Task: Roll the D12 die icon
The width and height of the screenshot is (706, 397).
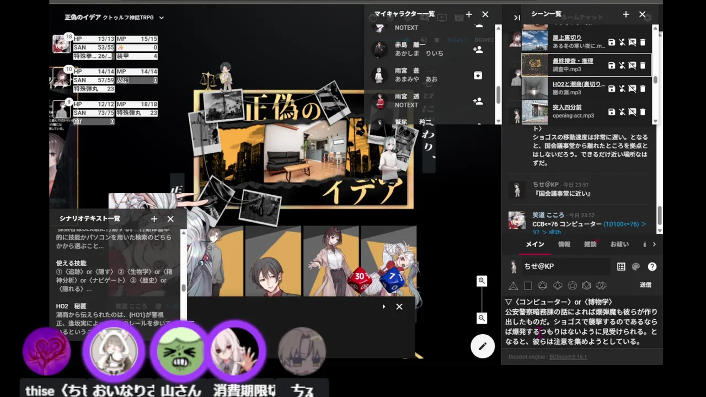Action: pyautogui.click(x=573, y=286)
